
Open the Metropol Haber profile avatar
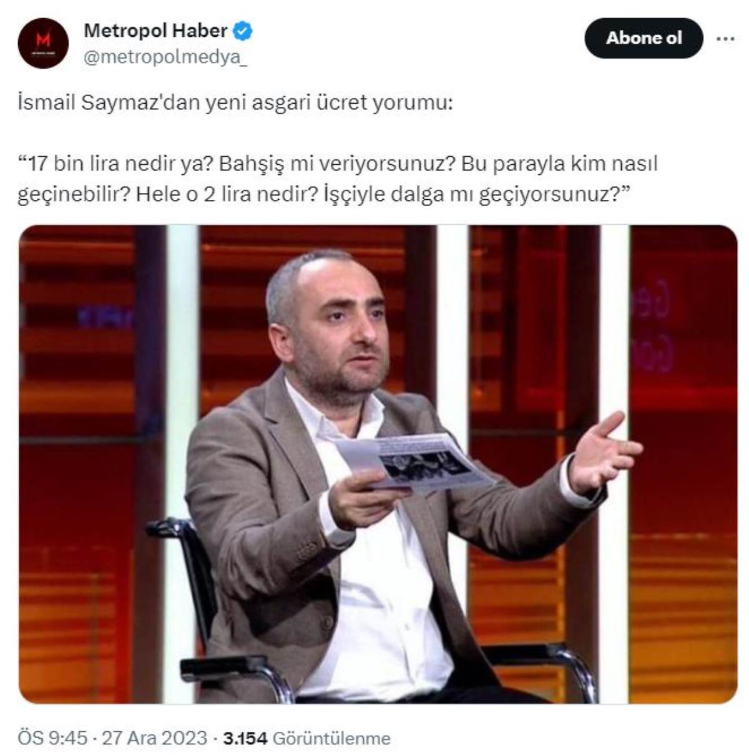43,43
